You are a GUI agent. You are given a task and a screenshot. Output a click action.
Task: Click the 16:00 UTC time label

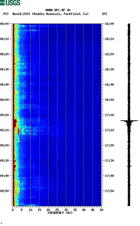coord(110,24)
